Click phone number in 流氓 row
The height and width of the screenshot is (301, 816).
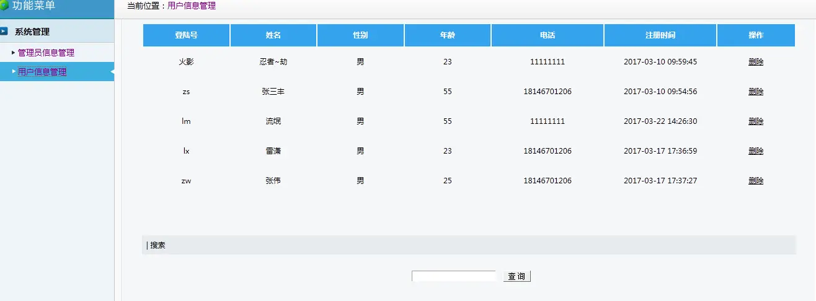tap(548, 121)
